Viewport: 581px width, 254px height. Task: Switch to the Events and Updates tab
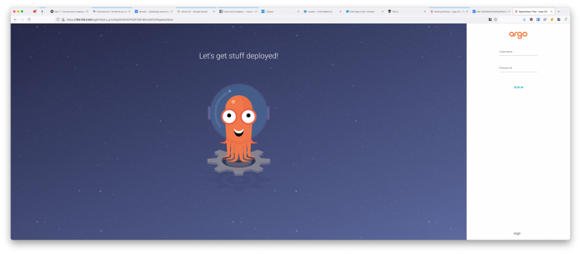(x=238, y=12)
